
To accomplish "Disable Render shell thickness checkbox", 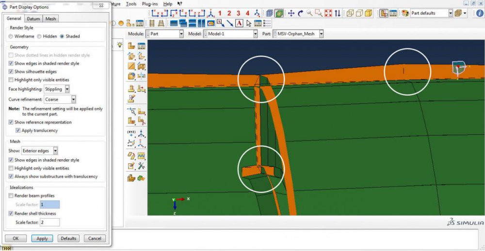I will (x=11, y=213).
